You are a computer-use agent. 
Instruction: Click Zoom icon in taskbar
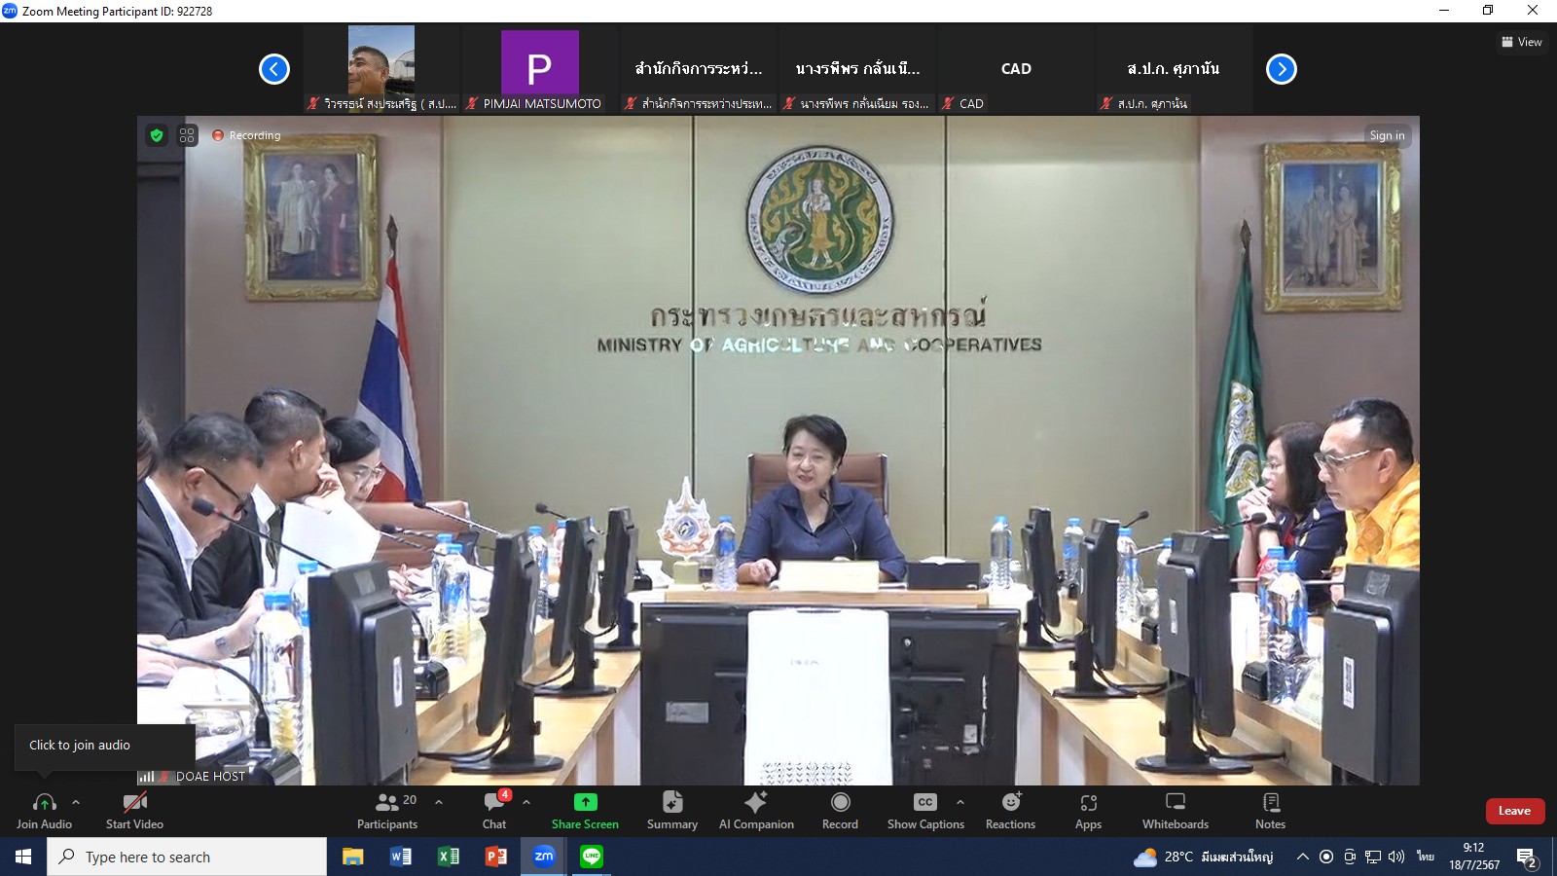(543, 857)
